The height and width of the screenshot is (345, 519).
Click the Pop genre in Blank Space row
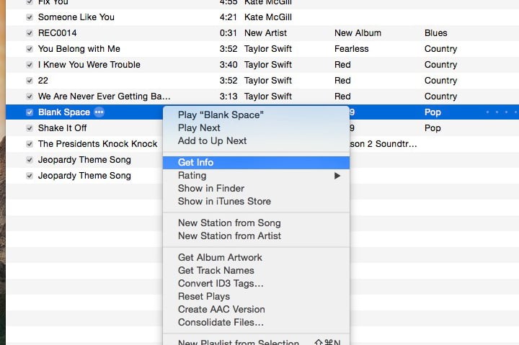tap(432, 112)
